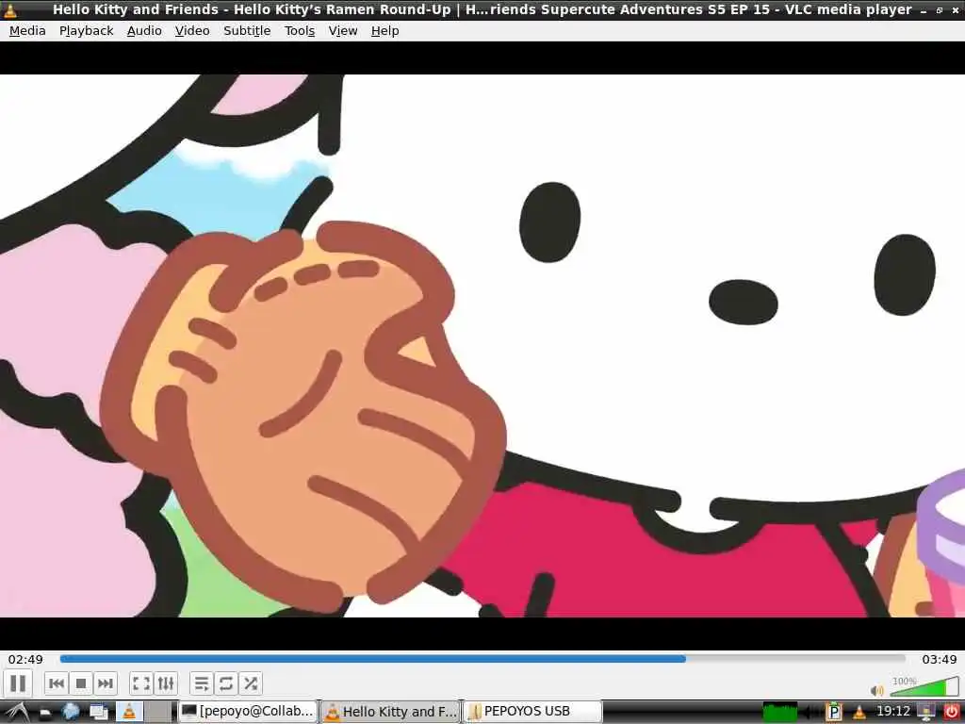
Task: Open the View menu
Action: pyautogui.click(x=343, y=31)
